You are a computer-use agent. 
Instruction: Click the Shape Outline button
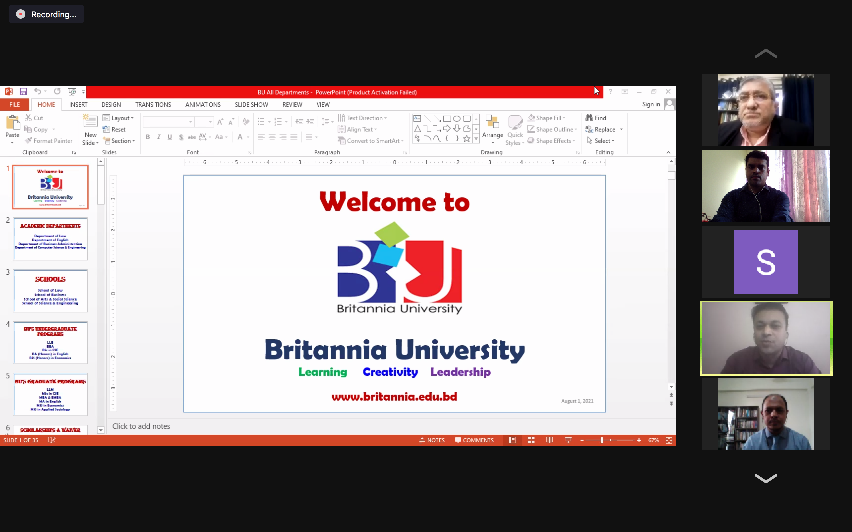(552, 129)
